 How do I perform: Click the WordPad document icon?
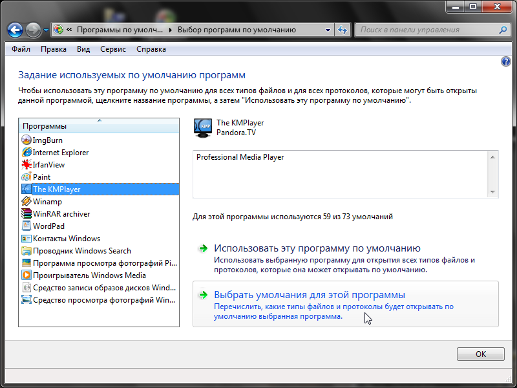click(26, 226)
